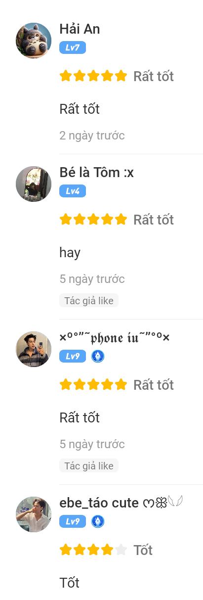Tap "Tác giả like" tag on phone iu's review
The height and width of the screenshot is (600, 203).
point(89,466)
